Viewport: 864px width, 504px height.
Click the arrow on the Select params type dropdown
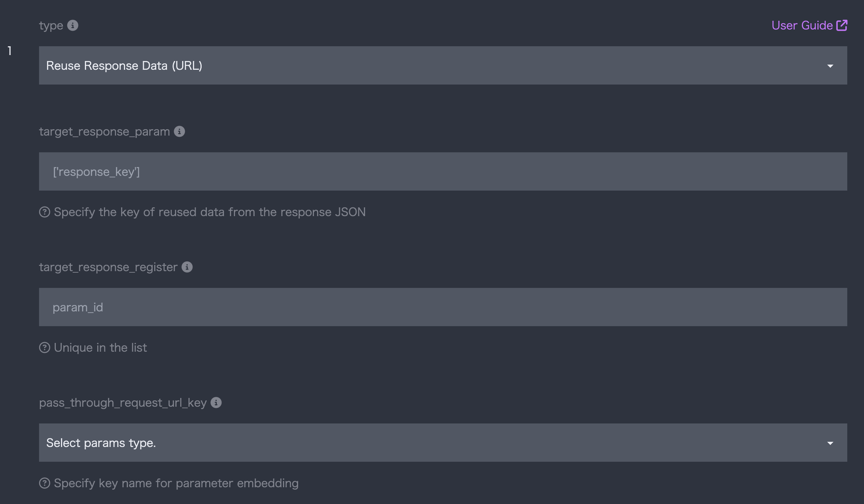830,443
